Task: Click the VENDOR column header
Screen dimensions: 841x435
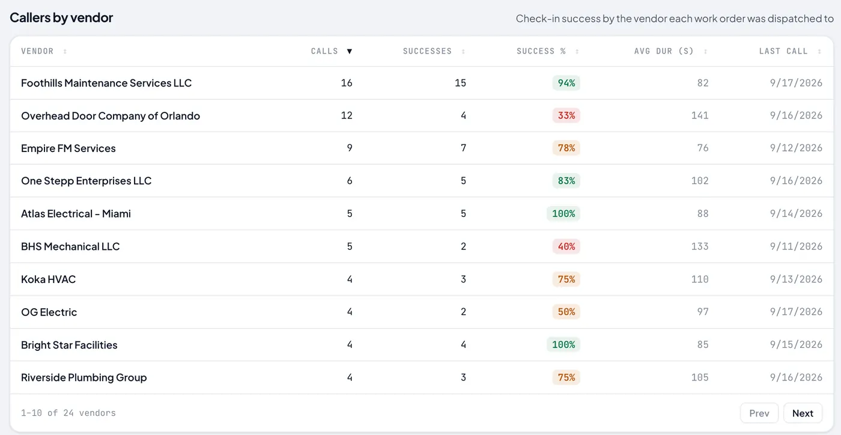Action: click(x=37, y=51)
